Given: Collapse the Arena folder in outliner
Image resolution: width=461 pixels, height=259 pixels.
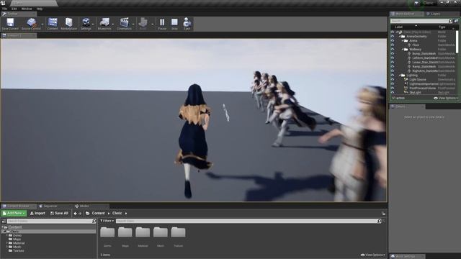Looking at the screenshot, I should coord(403,41).
